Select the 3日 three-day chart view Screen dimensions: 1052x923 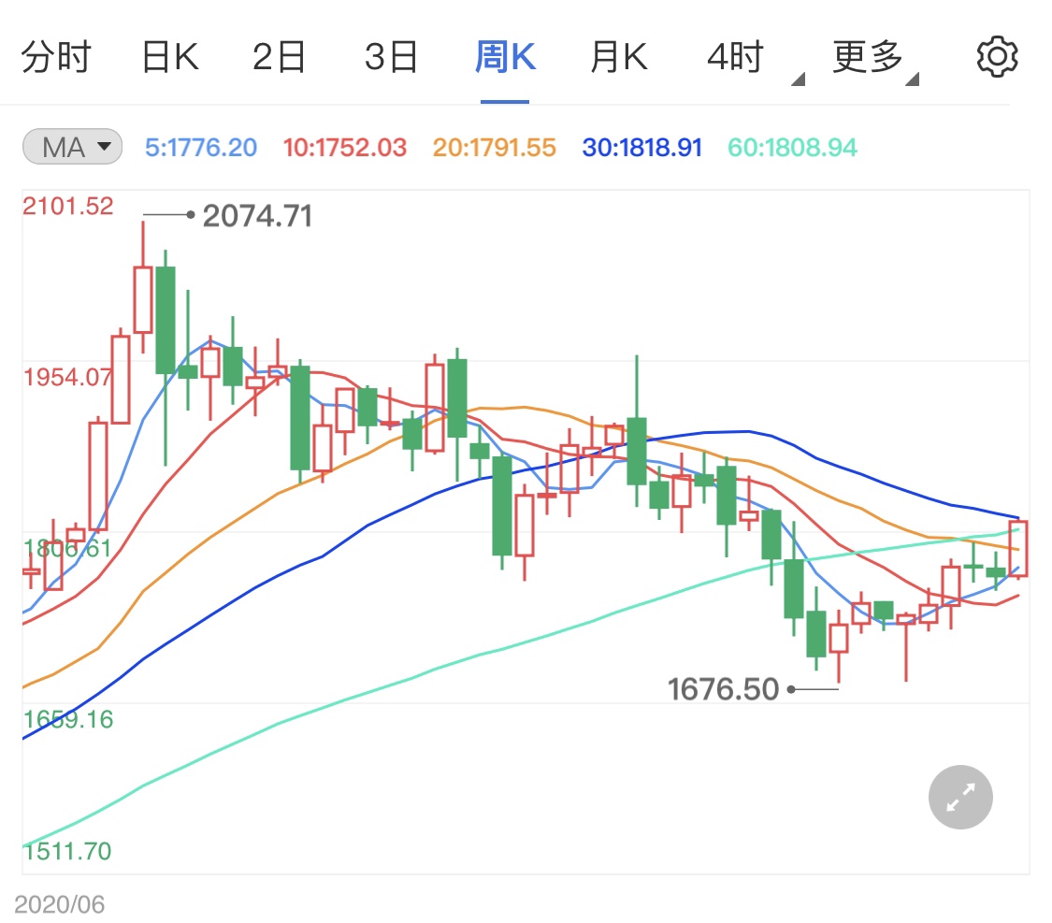tap(391, 54)
